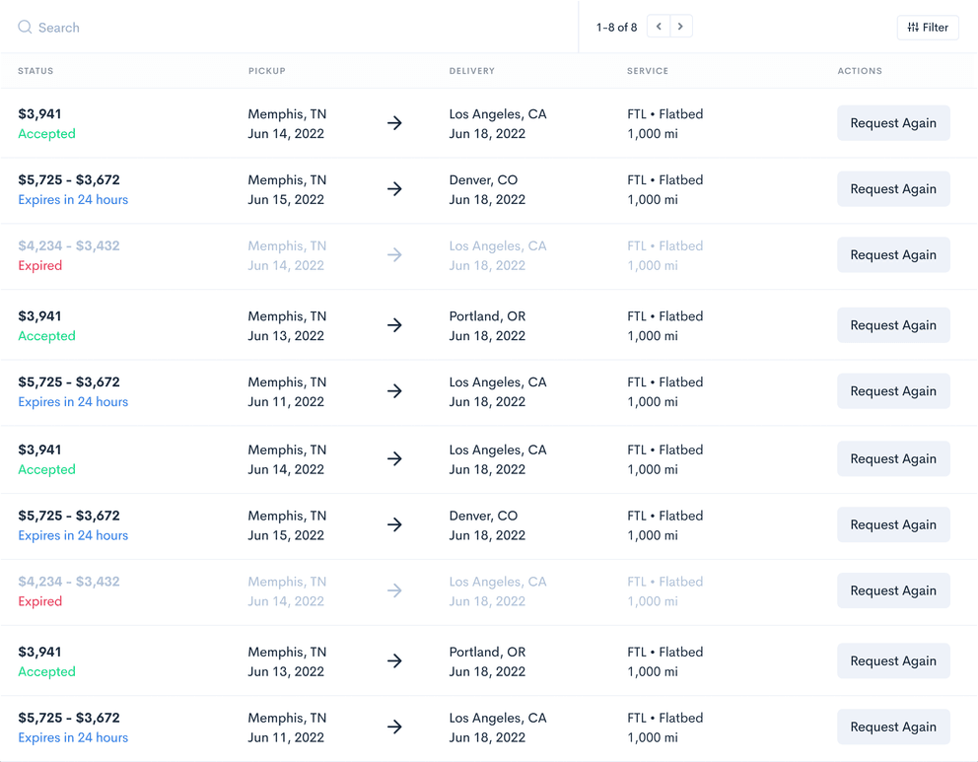Request Again for first expired $4,234 quote
This screenshot has width=978, height=762.
pyautogui.click(x=893, y=255)
